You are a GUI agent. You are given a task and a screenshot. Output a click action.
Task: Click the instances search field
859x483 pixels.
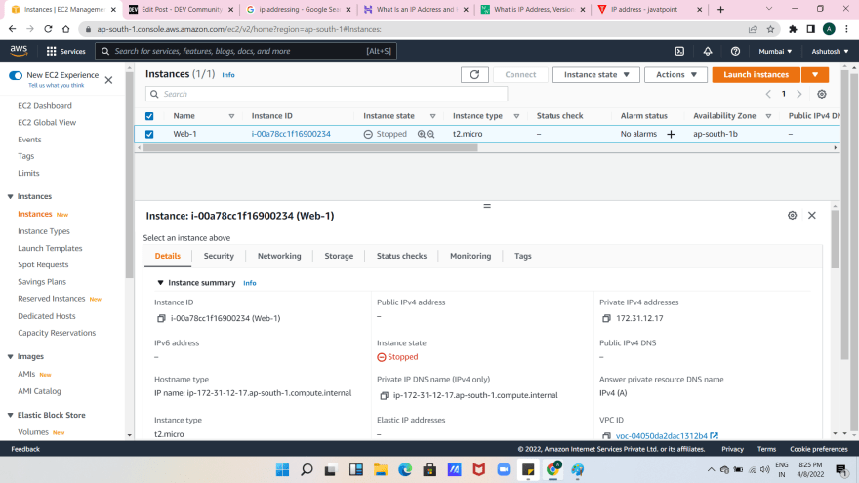(x=326, y=94)
